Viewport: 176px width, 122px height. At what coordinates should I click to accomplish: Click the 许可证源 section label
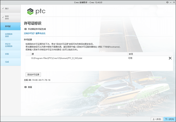click(28, 40)
